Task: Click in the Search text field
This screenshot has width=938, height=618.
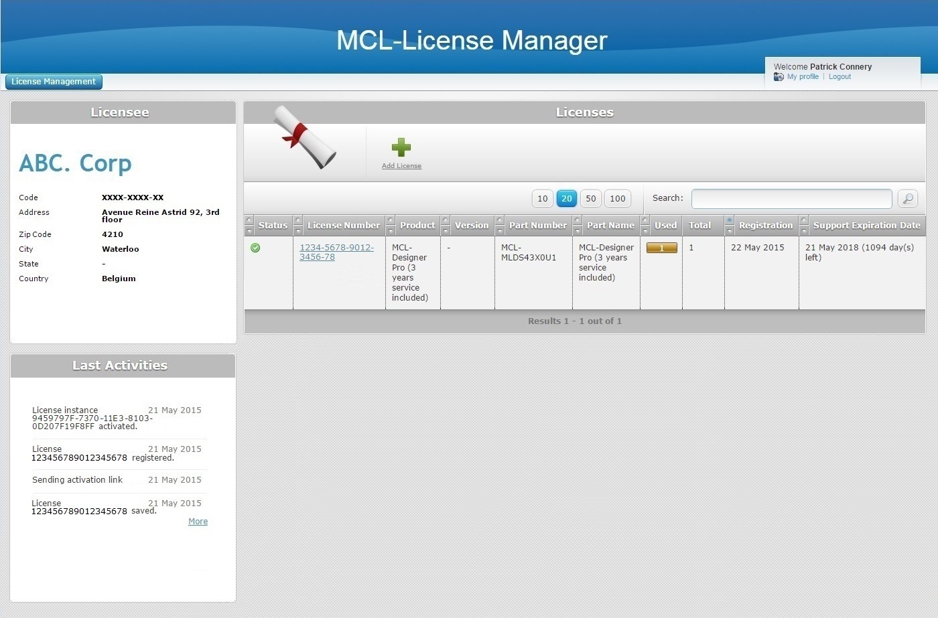Action: (x=791, y=199)
